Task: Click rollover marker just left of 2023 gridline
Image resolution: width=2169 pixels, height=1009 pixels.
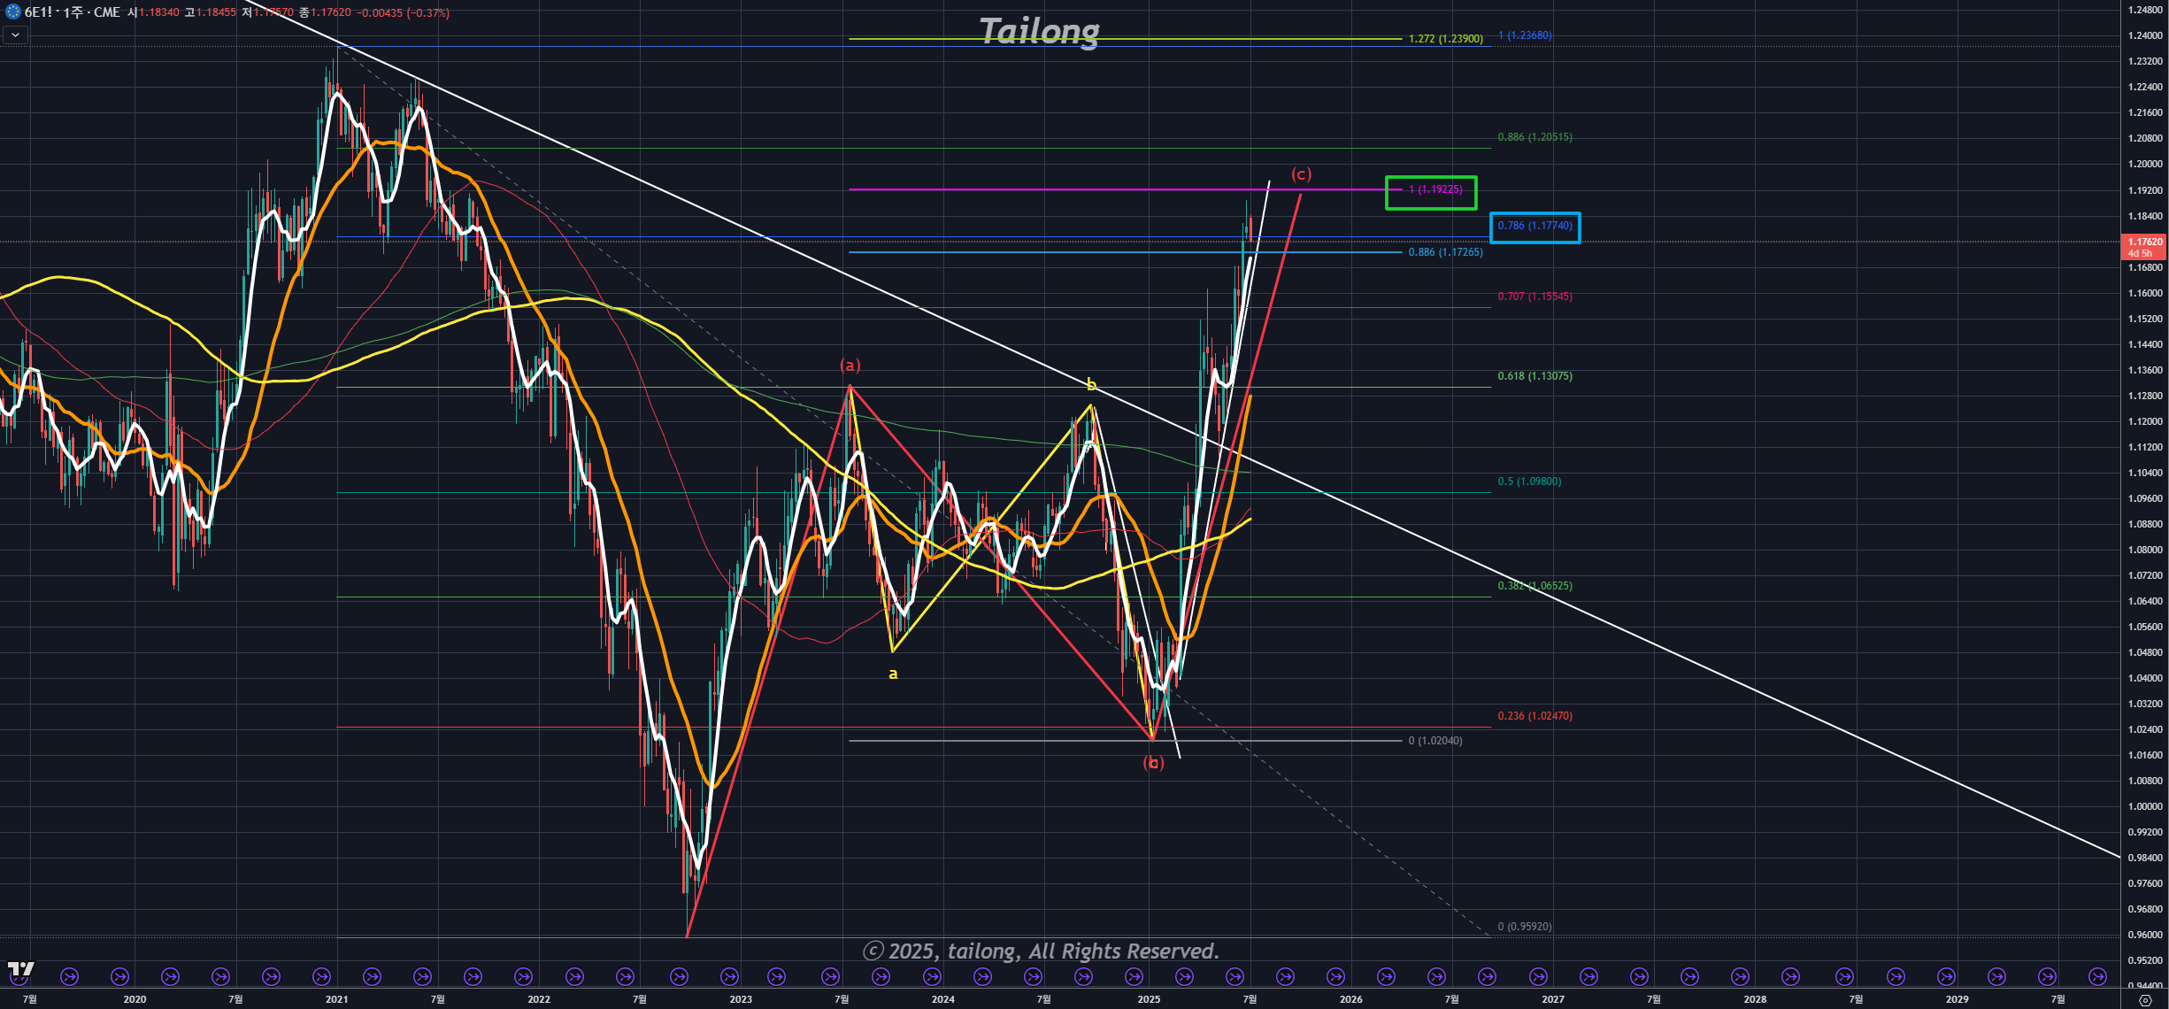Action: point(729,976)
